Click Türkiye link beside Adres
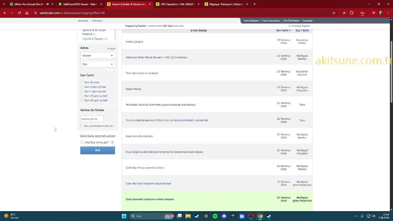Screen dimensions: 393x221 point(111,49)
